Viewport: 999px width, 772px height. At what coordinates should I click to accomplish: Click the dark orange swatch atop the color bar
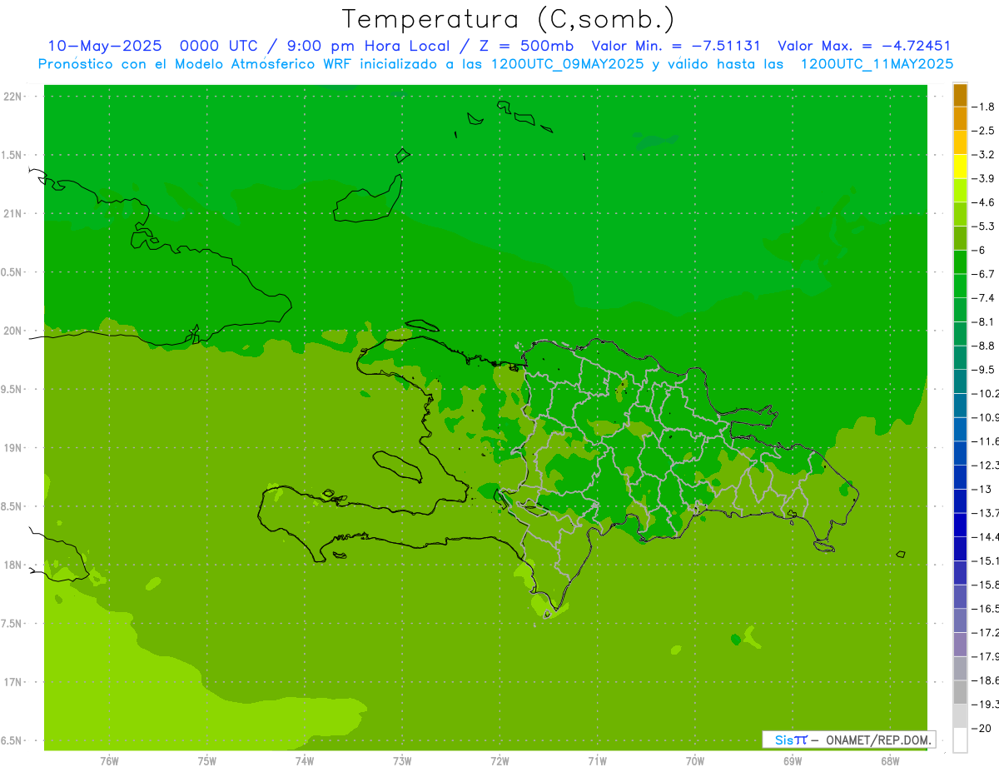pyautogui.click(x=960, y=96)
